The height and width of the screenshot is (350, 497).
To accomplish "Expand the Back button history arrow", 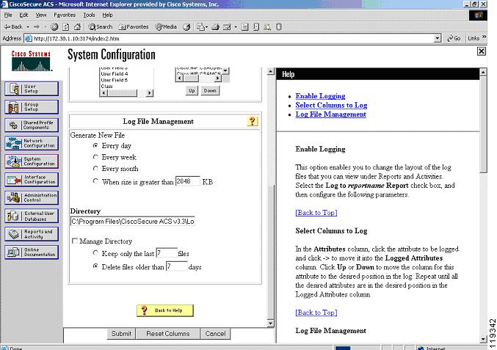I will tap(28, 27).
